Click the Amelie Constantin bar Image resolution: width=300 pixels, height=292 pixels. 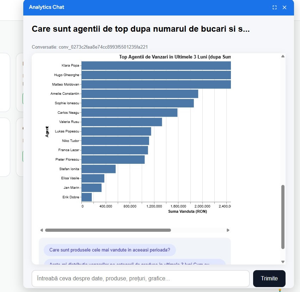click(x=140, y=94)
